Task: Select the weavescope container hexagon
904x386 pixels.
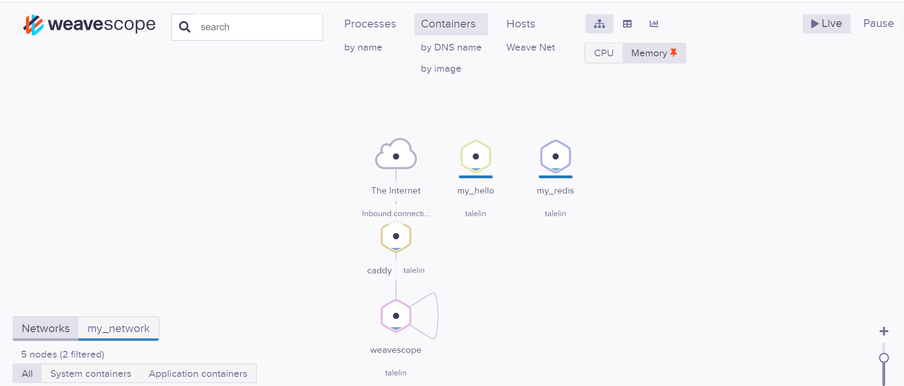Action: pos(396,316)
